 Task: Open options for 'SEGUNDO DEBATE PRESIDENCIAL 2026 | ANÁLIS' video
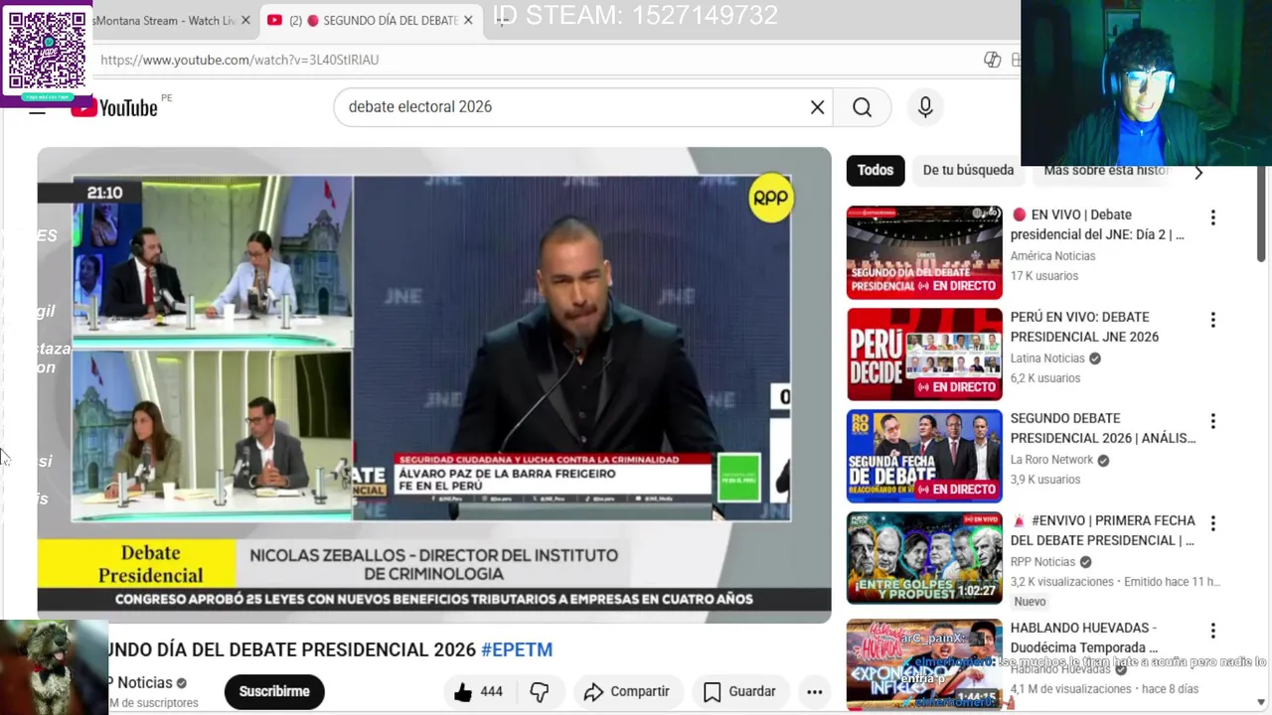click(x=1212, y=421)
